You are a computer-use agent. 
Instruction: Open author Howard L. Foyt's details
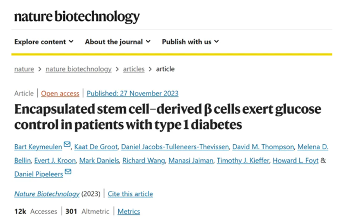[x=295, y=160]
